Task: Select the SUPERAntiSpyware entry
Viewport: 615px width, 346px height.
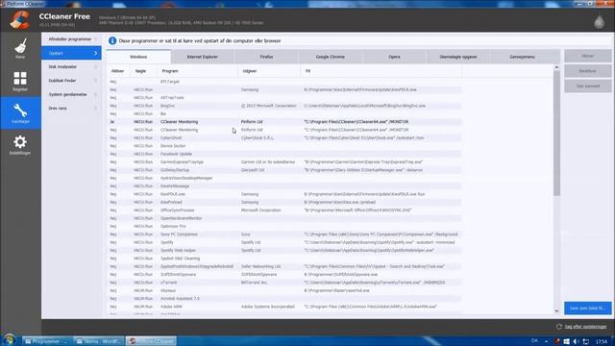Action: (284, 275)
